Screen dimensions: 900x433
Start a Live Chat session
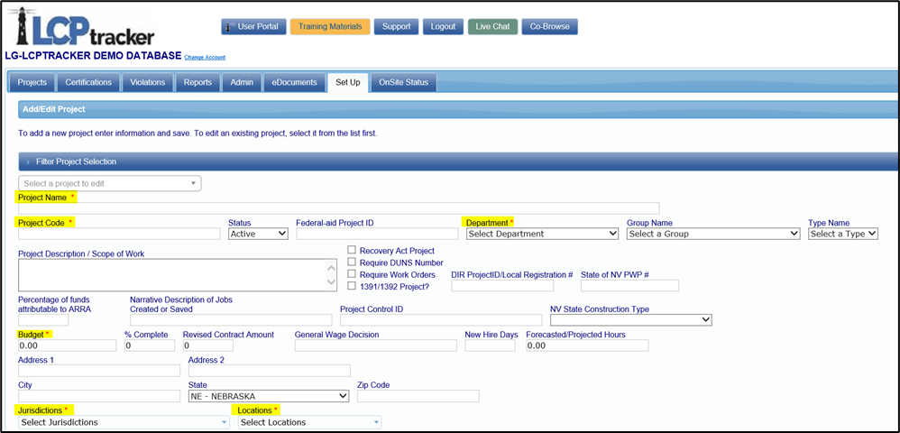pyautogui.click(x=492, y=26)
